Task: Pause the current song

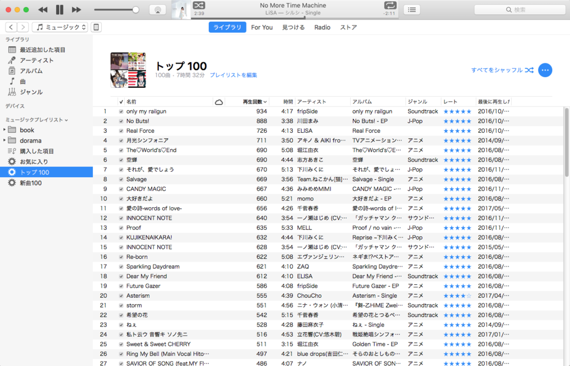Action: [x=60, y=10]
